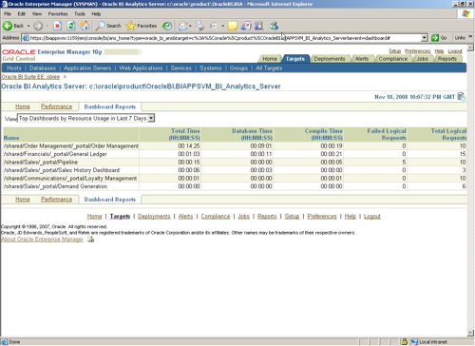Click the Local intranet zone icon
Image resolution: width=475 pixels, height=346 pixels.
point(414,342)
